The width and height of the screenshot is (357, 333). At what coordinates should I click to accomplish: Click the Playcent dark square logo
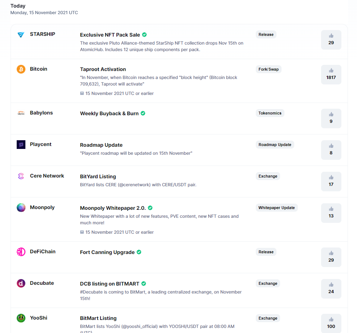[21, 145]
